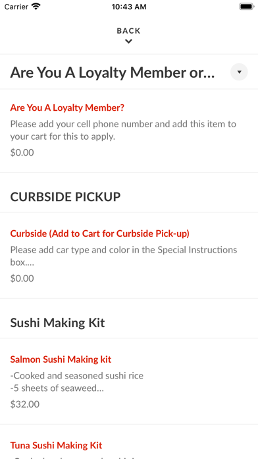This screenshot has height=459, width=258.
Task: Select the 'Are You A Loyalty Member or…' heading
Action: [x=113, y=73]
